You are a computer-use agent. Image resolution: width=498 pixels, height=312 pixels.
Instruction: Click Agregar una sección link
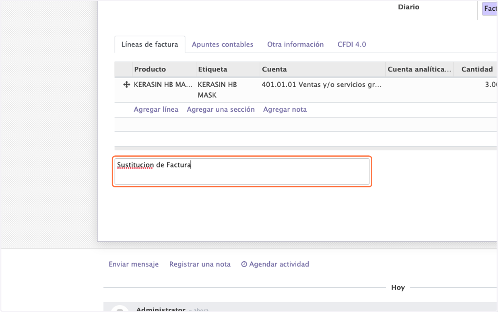pos(221,110)
